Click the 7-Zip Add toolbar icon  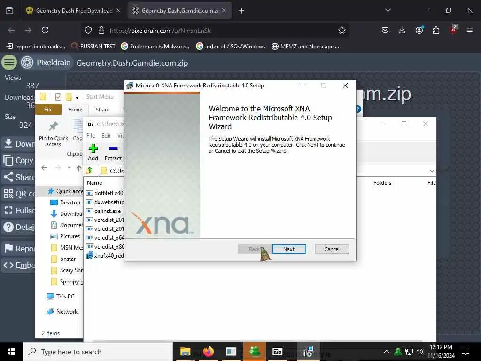[93, 153]
